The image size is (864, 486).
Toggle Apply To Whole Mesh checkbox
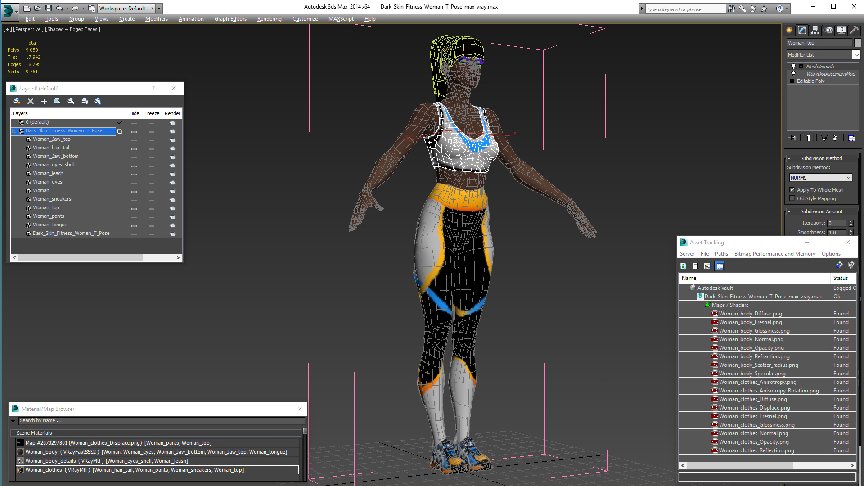click(x=792, y=189)
